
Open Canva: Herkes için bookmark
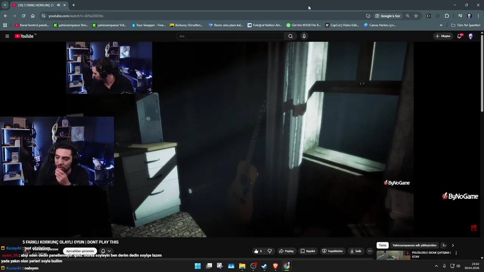380,25
